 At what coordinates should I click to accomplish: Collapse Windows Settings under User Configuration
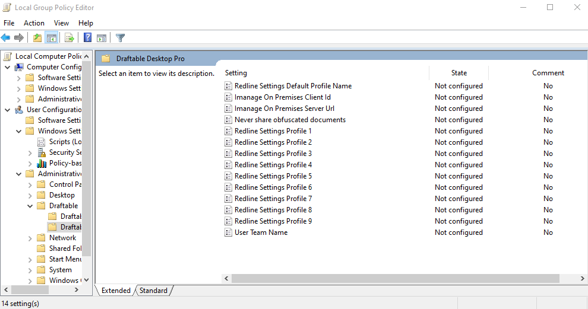tap(19, 131)
